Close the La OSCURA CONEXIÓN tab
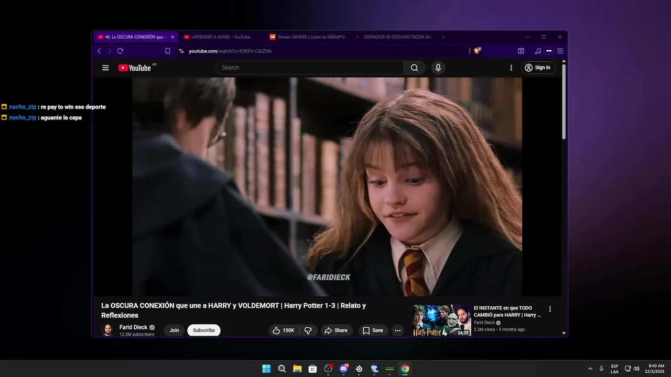The image size is (671, 377). [x=172, y=37]
